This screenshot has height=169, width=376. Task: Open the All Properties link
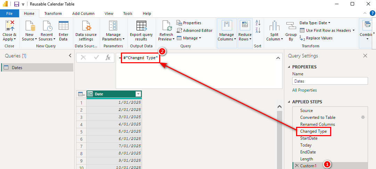(x=304, y=90)
